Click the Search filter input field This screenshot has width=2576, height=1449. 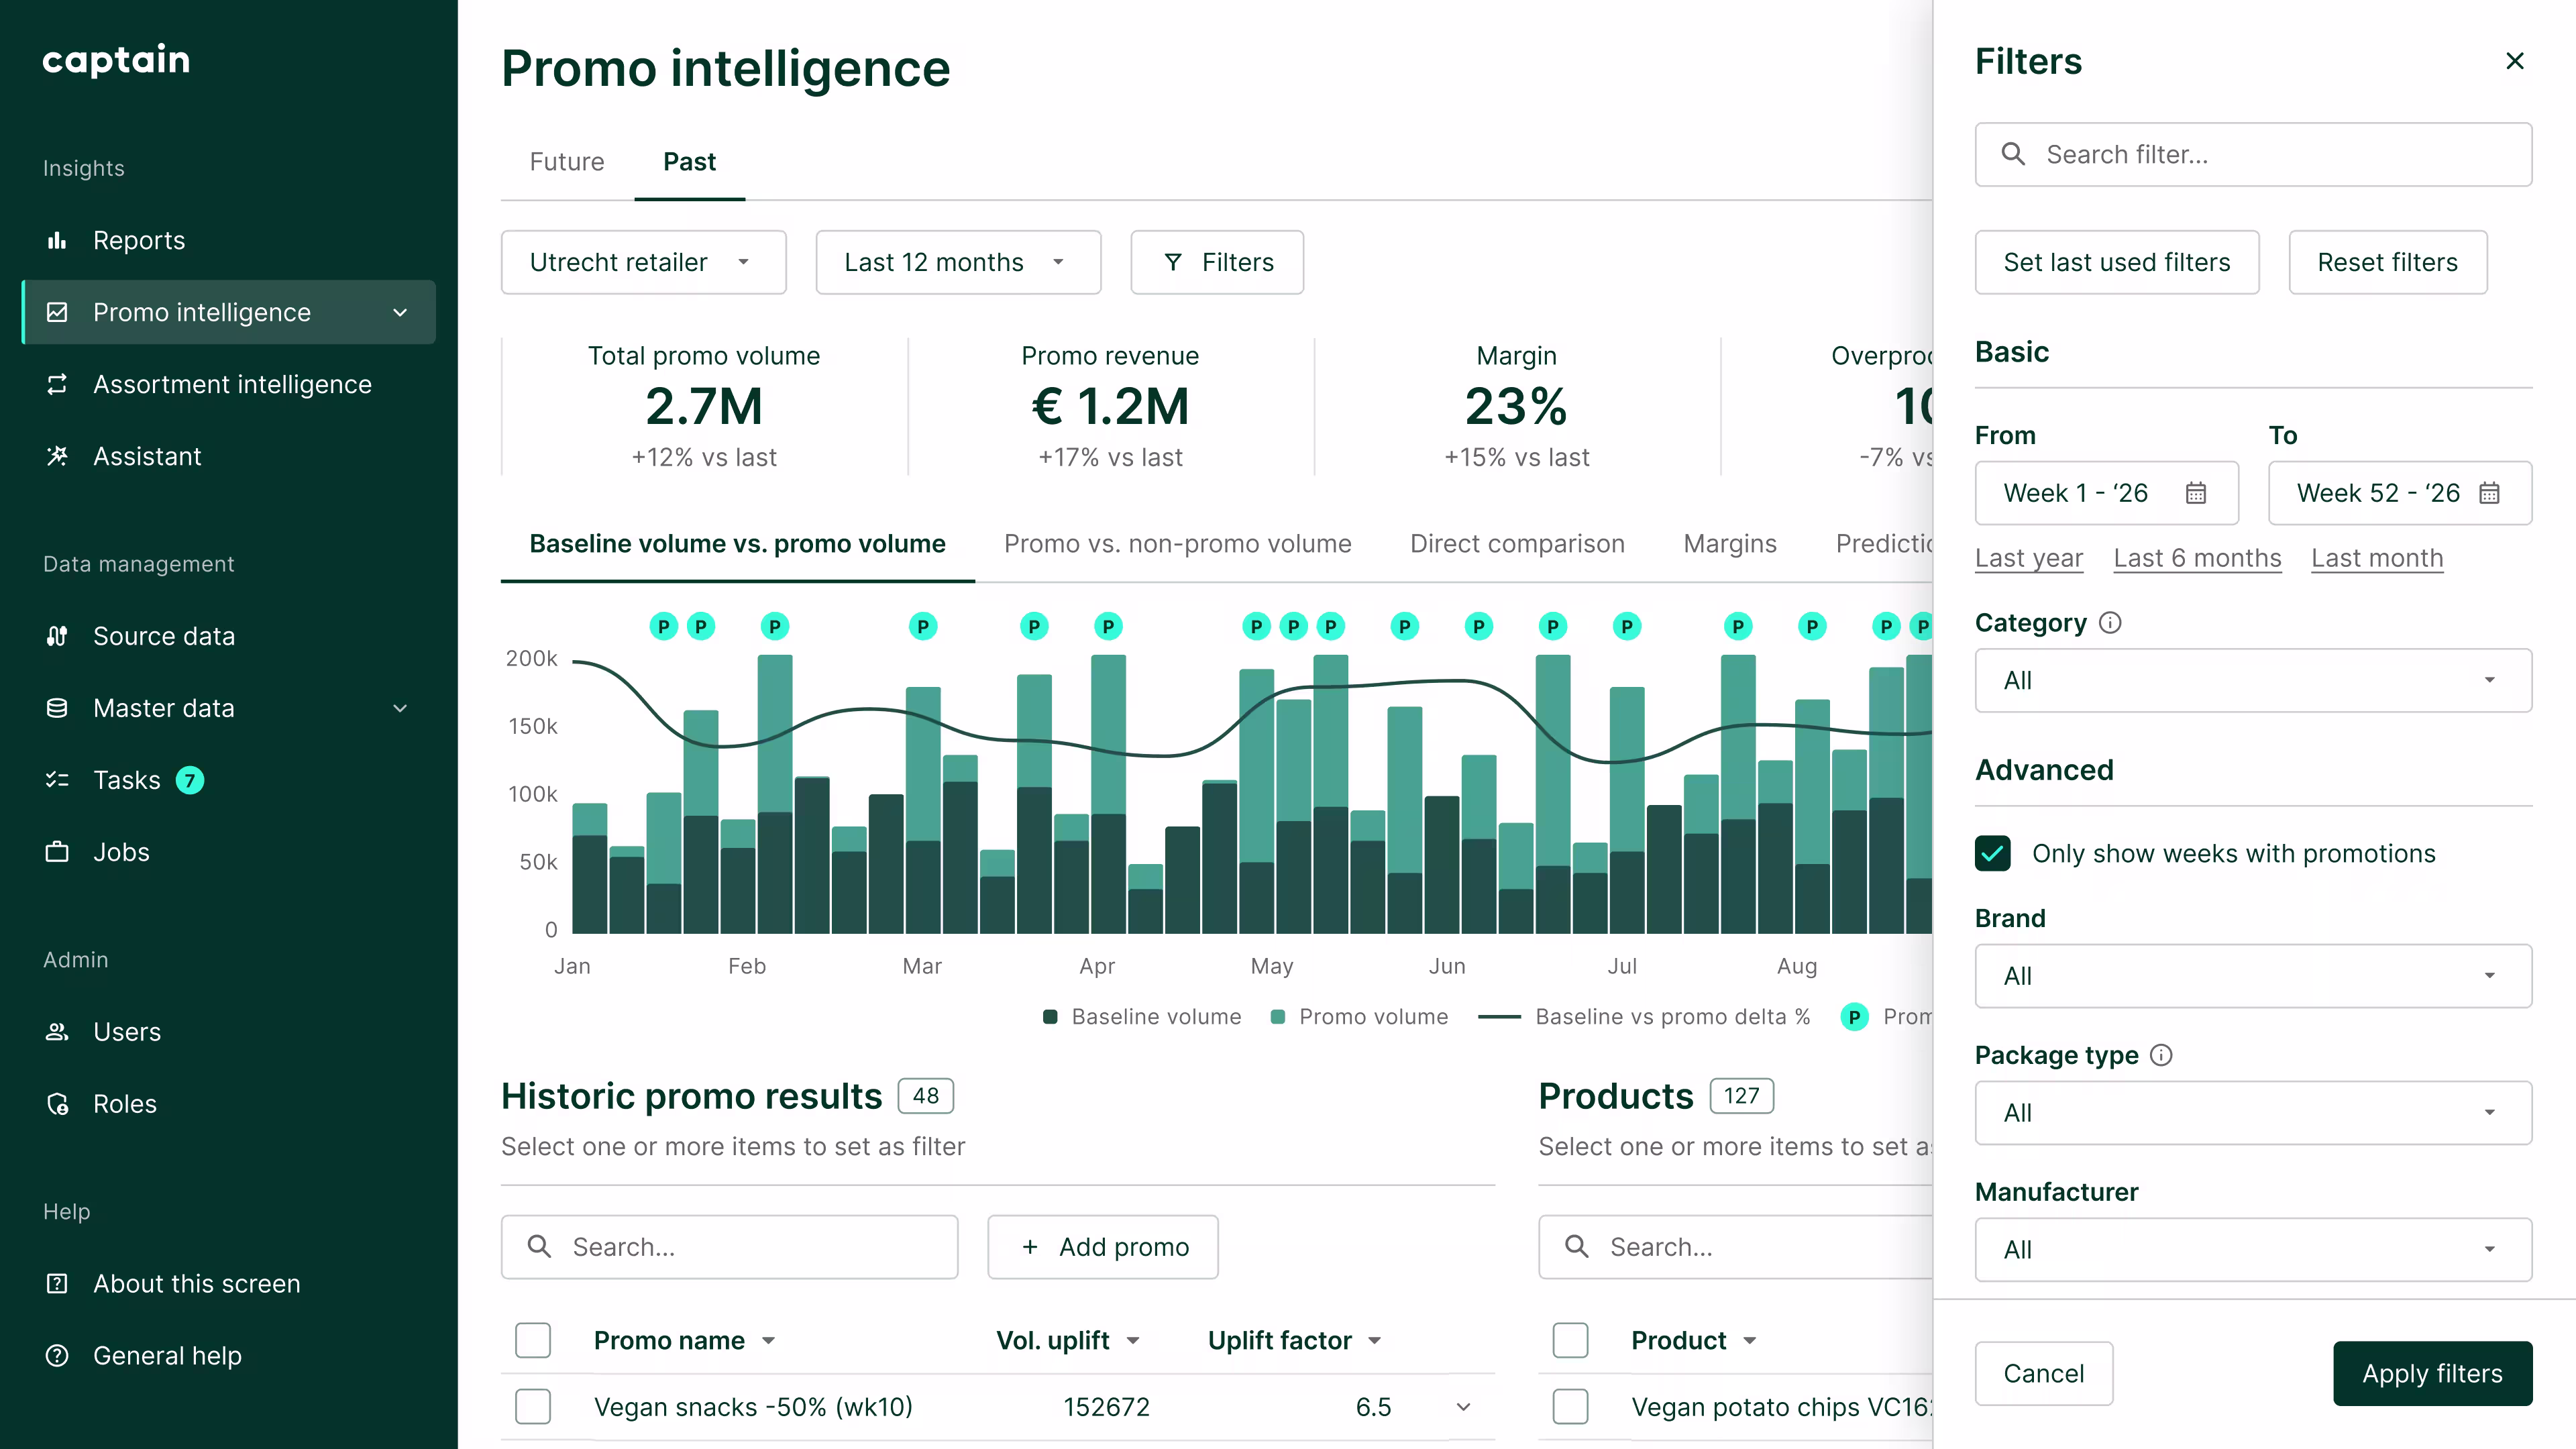[x=2253, y=154]
